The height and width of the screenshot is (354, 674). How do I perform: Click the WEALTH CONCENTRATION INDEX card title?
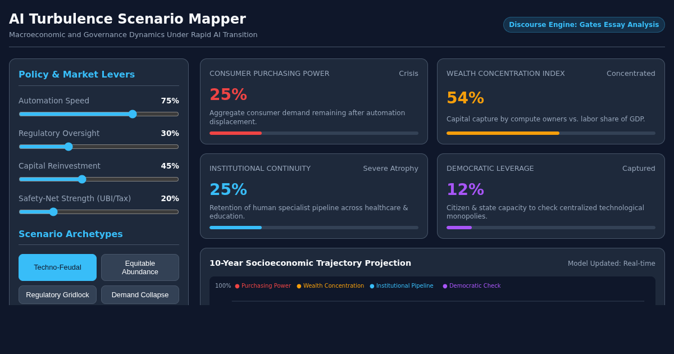click(505, 74)
